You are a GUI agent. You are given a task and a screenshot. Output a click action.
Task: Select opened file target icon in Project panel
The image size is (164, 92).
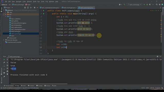[25, 8]
